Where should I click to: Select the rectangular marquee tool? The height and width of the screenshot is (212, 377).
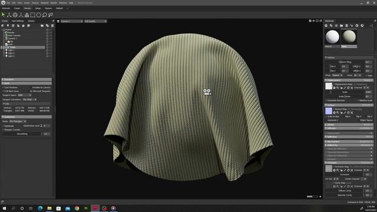[33, 15]
